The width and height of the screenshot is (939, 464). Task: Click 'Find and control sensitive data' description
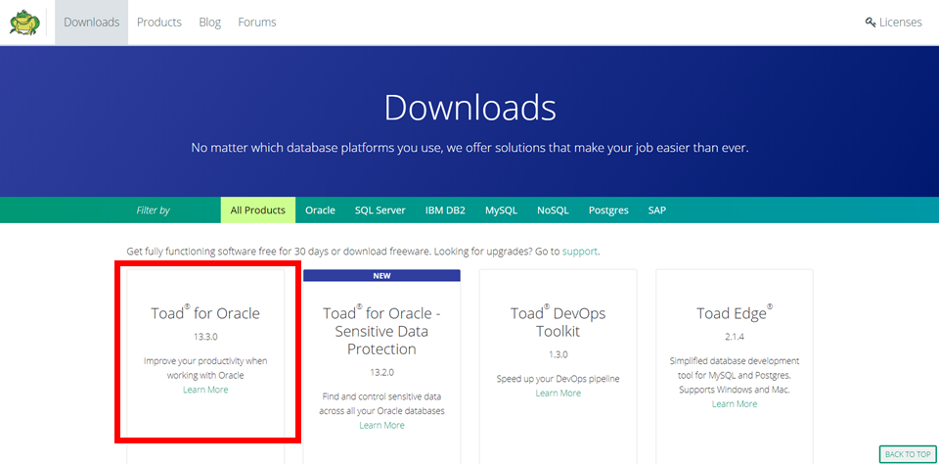pyautogui.click(x=381, y=404)
